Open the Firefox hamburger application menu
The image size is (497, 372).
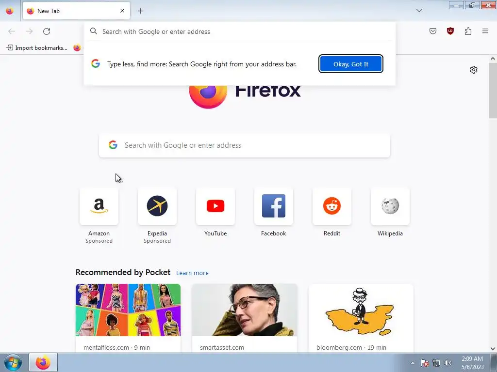click(485, 31)
